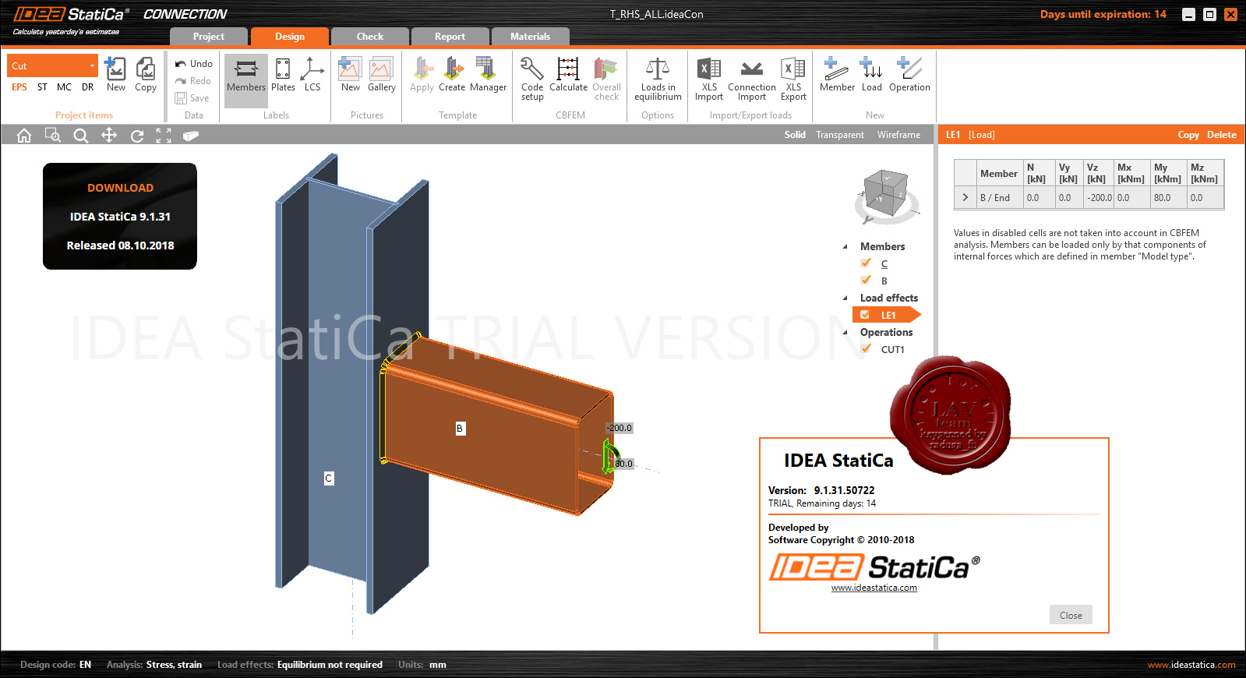1246x678 pixels.
Task: Toggle the LCS labels icon
Action: click(312, 75)
